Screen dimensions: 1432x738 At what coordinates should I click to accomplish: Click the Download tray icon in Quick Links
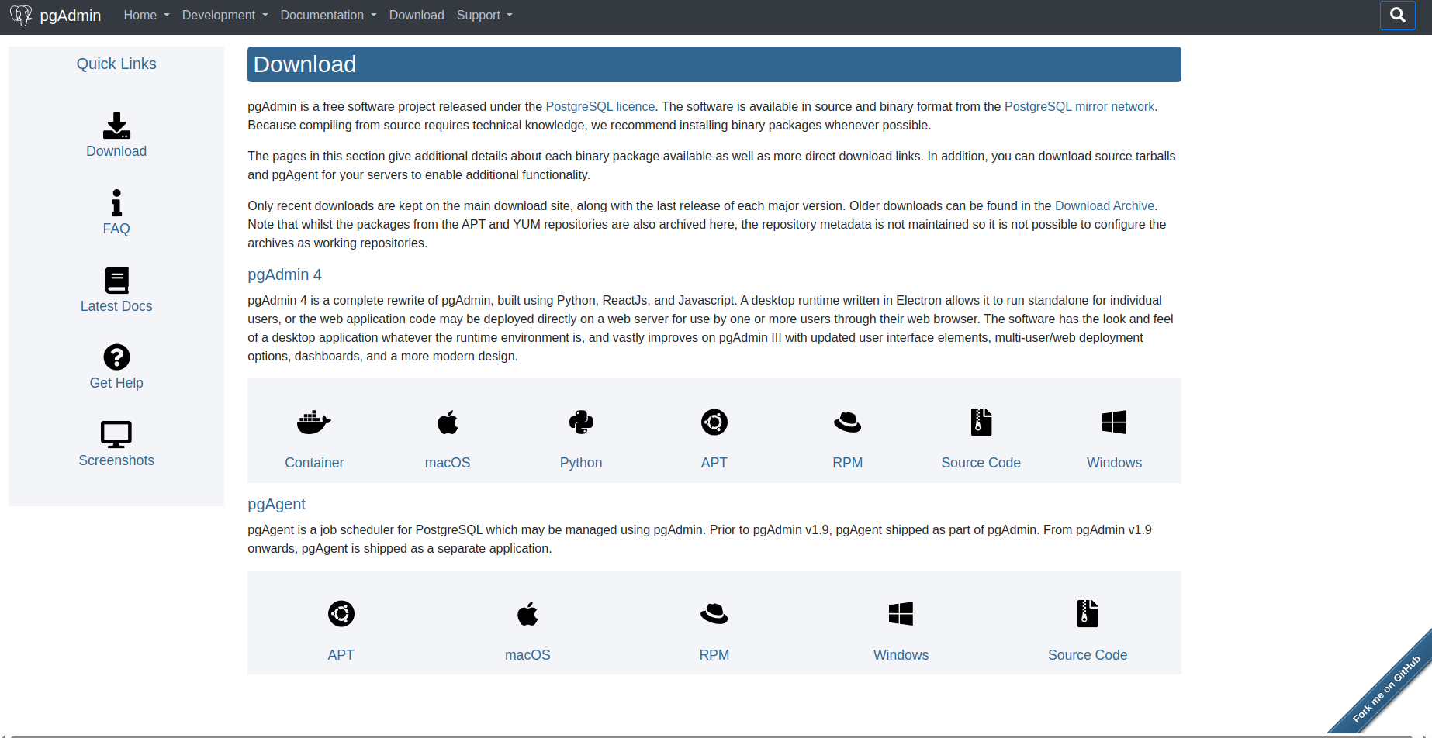pos(116,125)
